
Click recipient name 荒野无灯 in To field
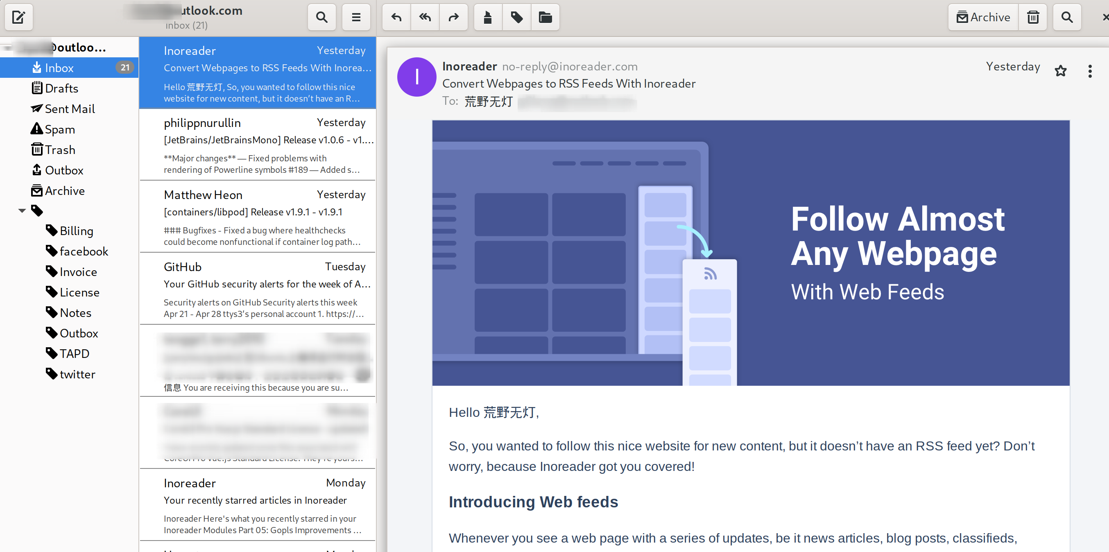(x=488, y=101)
